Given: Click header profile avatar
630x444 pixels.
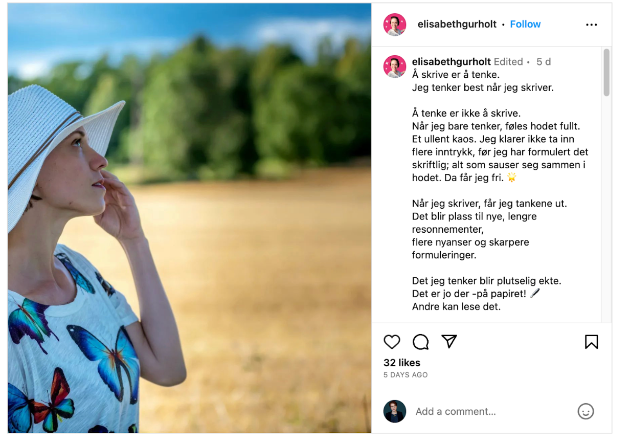Looking at the screenshot, I should (x=395, y=25).
